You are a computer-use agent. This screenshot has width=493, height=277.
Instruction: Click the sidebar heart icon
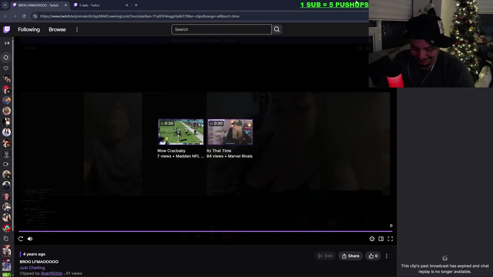click(x=6, y=68)
